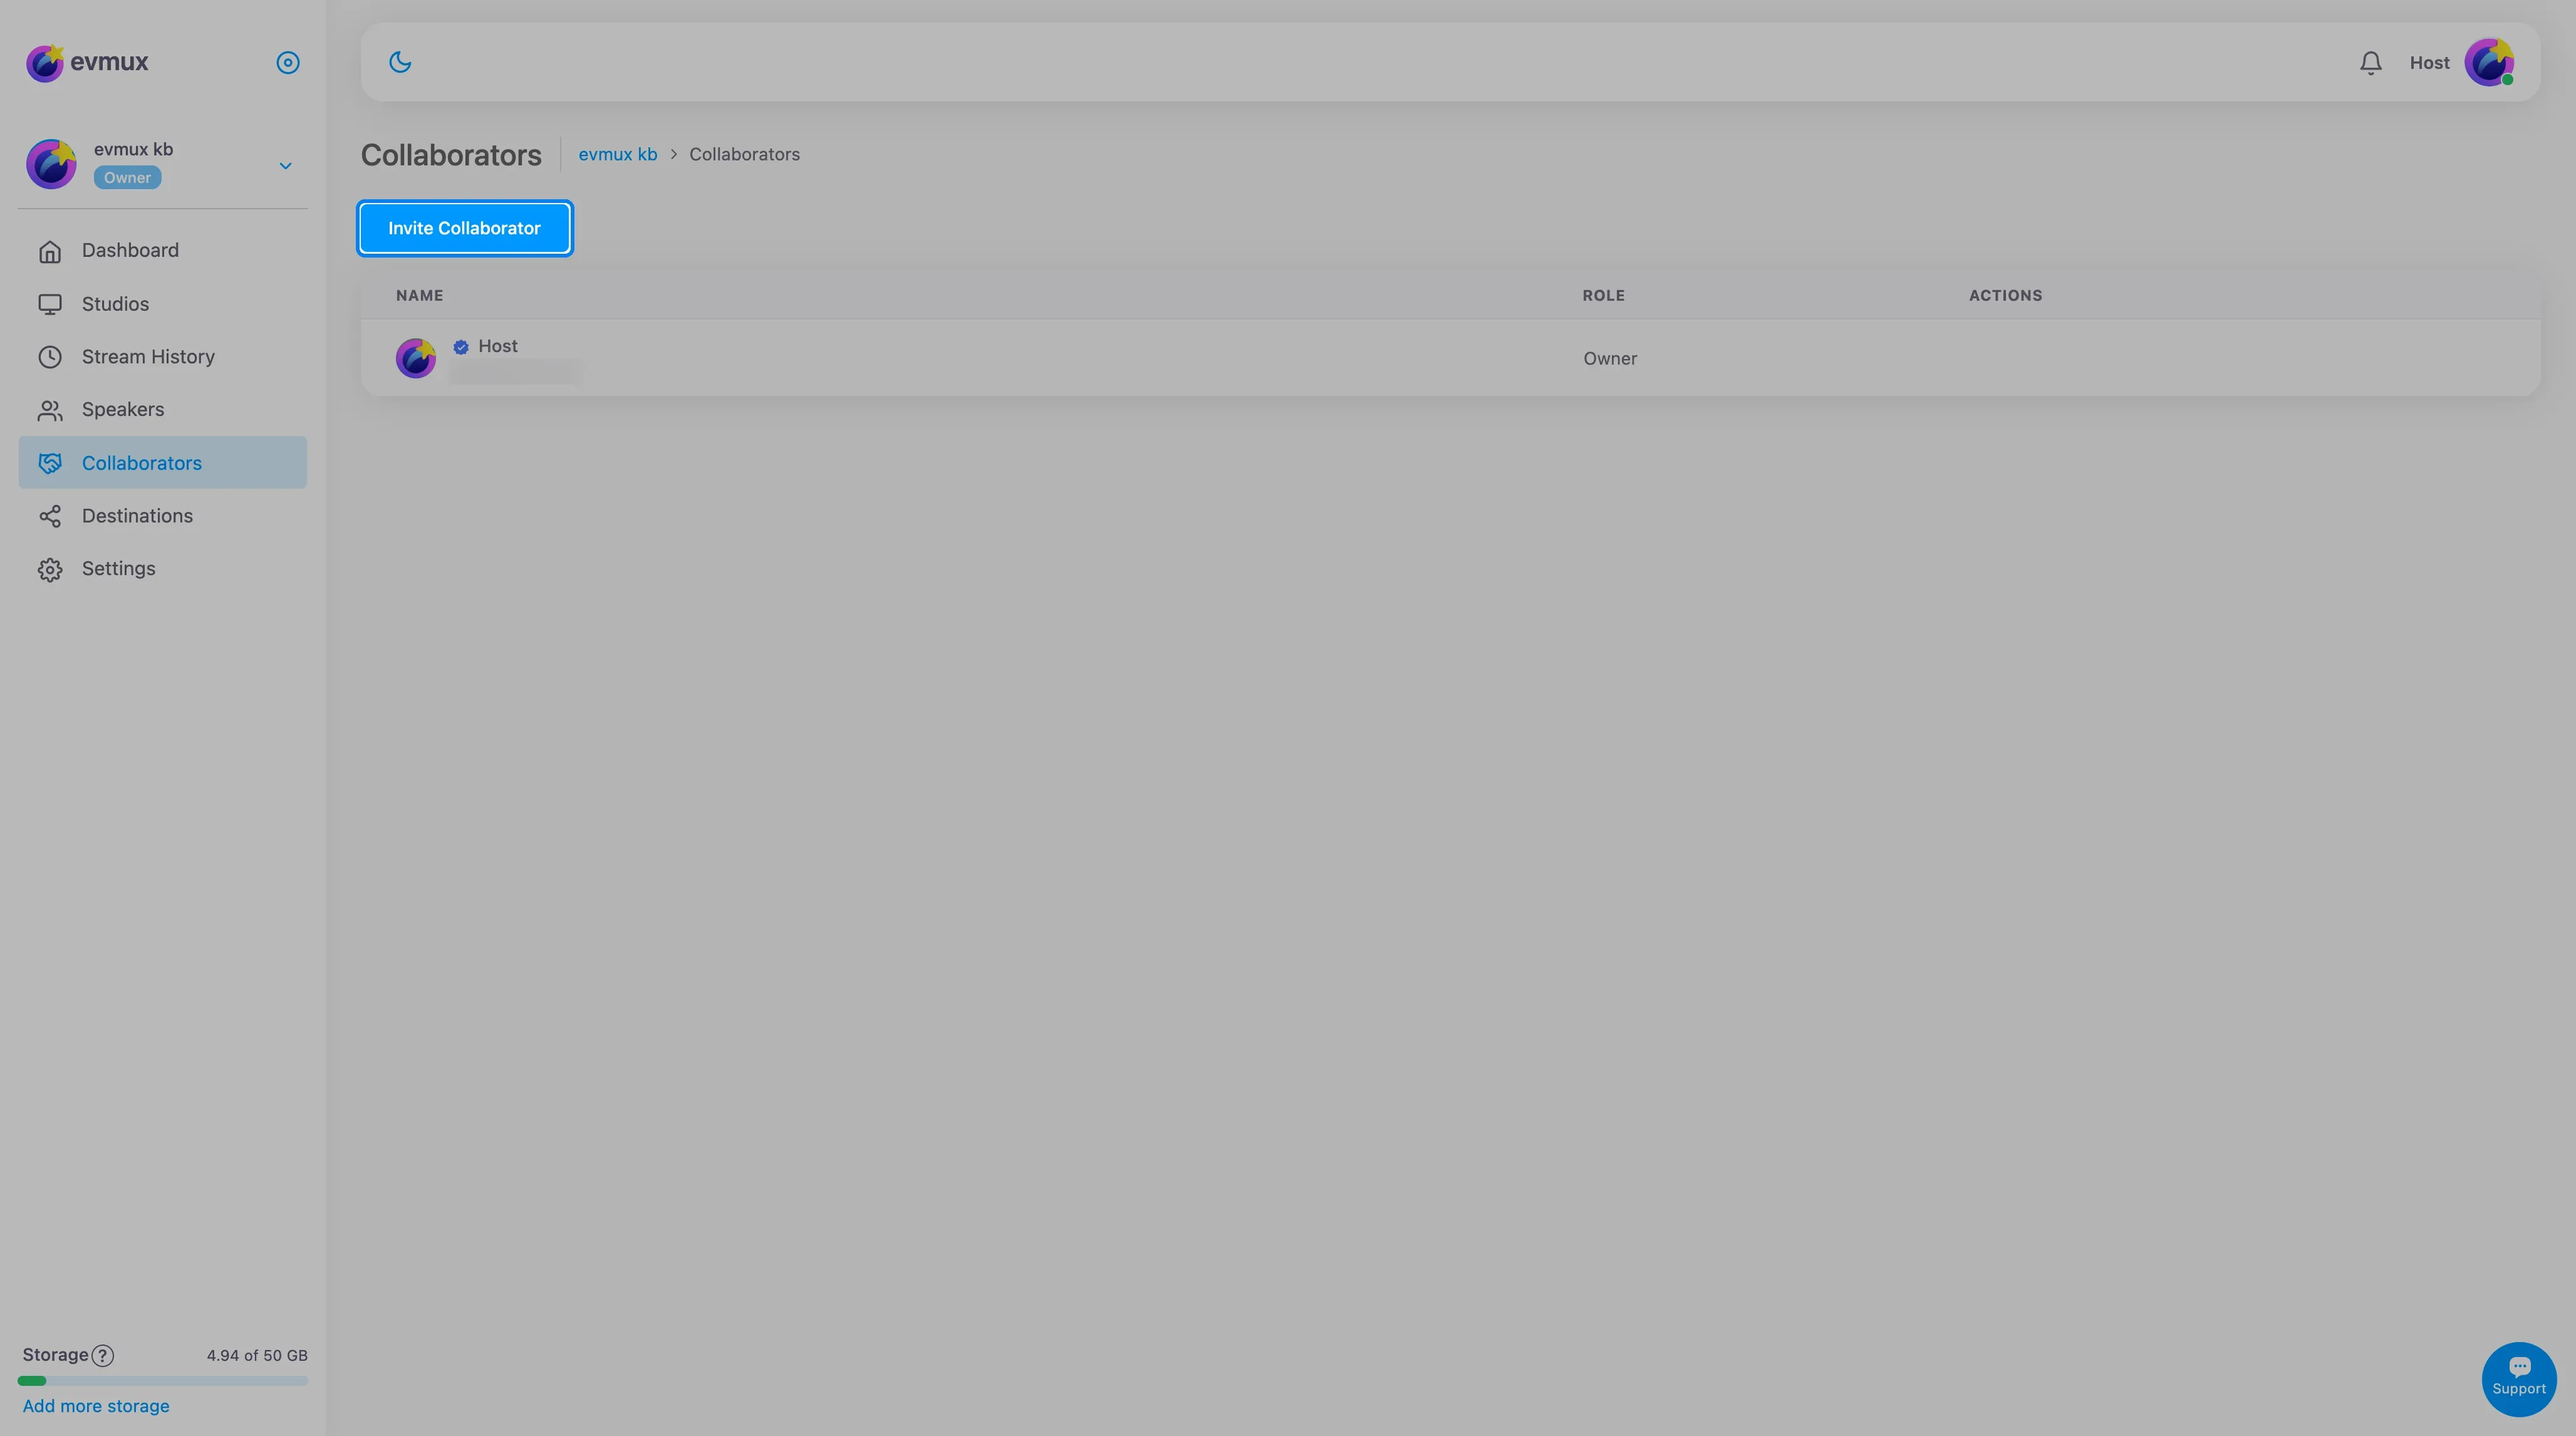The height and width of the screenshot is (1436, 2576).
Task: Click the Host username in top bar
Action: (x=2429, y=63)
